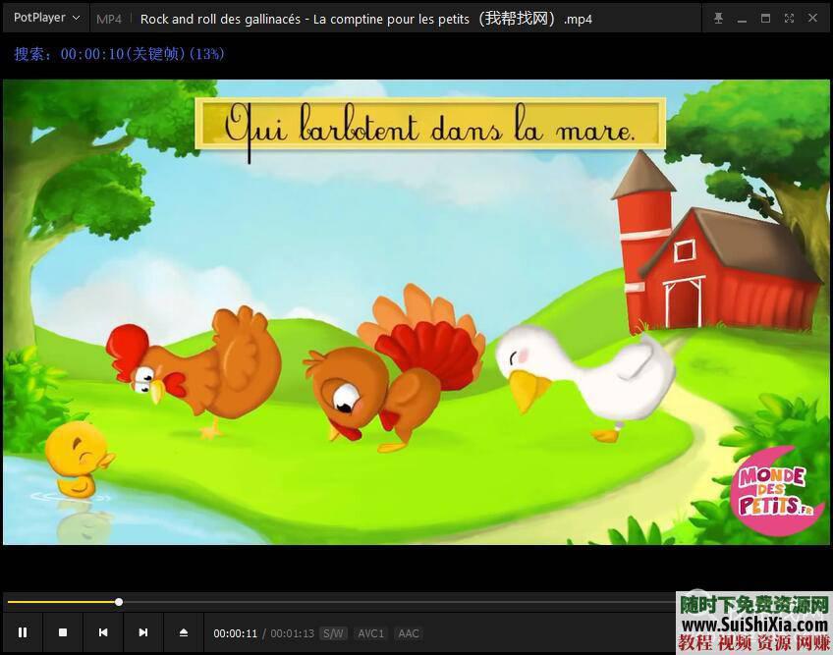
Task: Skip to the previous track
Action: pos(103,633)
